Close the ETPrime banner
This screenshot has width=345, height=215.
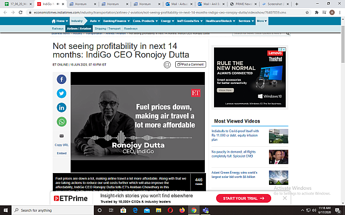[x=285, y=198]
